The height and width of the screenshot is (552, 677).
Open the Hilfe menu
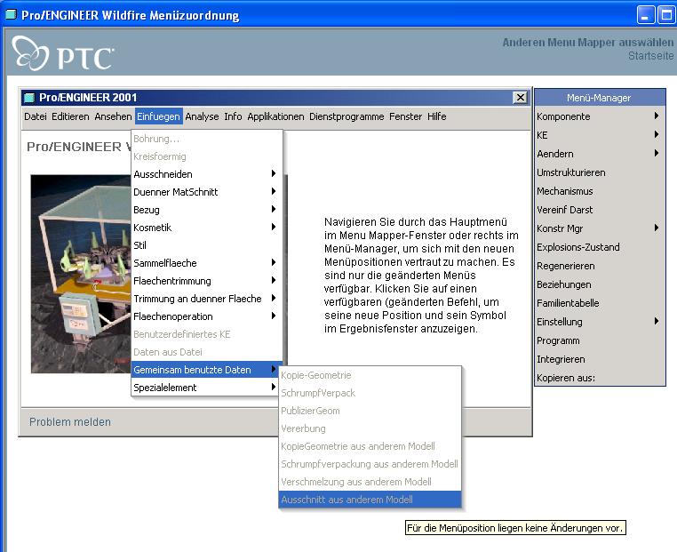coord(437,116)
